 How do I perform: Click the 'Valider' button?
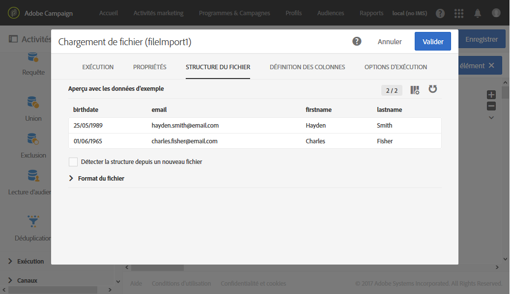tap(433, 42)
